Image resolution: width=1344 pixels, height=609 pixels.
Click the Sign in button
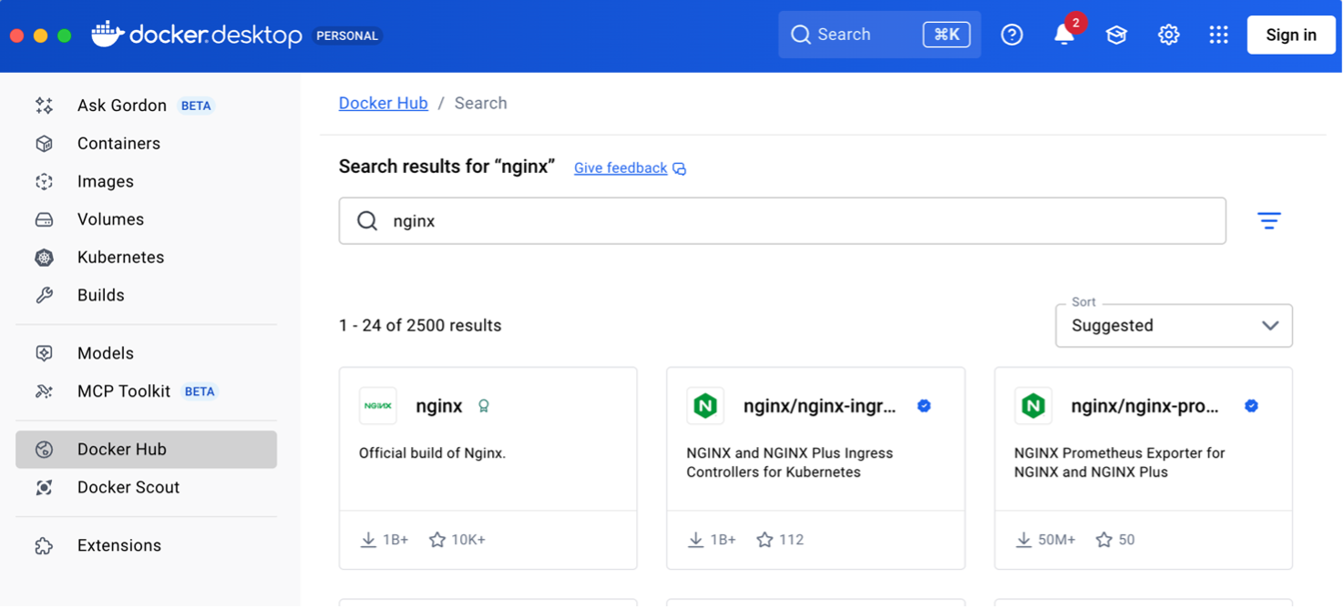coord(1290,36)
